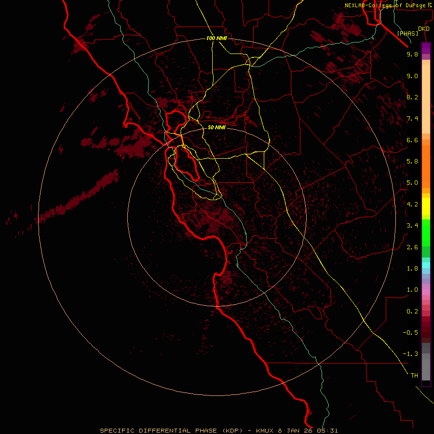Click the cyan segment of the color bar
The image size is (434, 434).
[426, 265]
